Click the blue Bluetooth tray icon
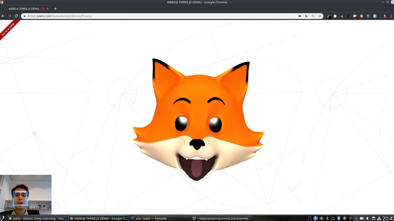Viewport: 394px width, 221px height. 339,218
